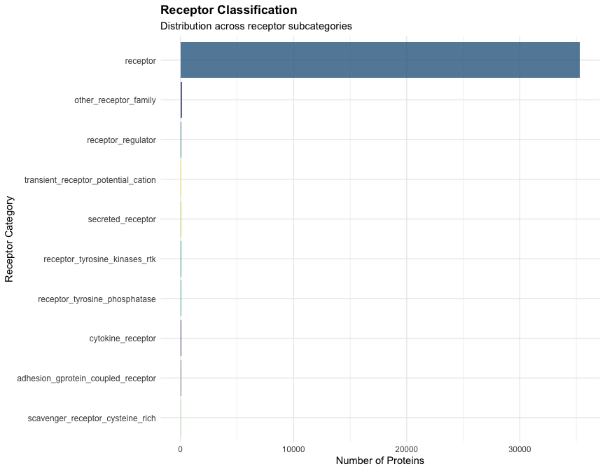
Task: Click the large blue receptor bar
Action: pos(380,60)
